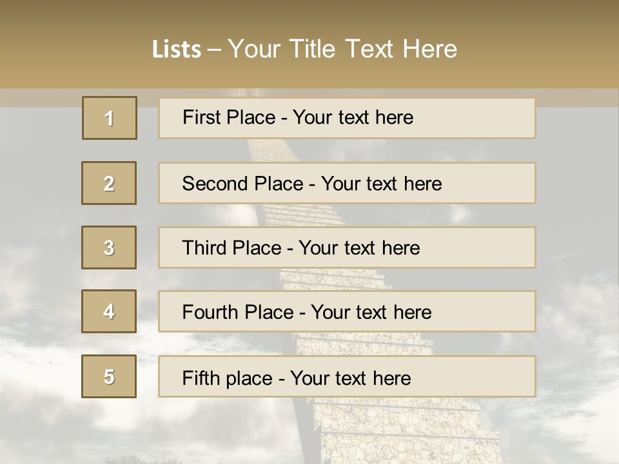Click the bold word Lists in title
The width and height of the screenshot is (619, 464).
point(177,50)
